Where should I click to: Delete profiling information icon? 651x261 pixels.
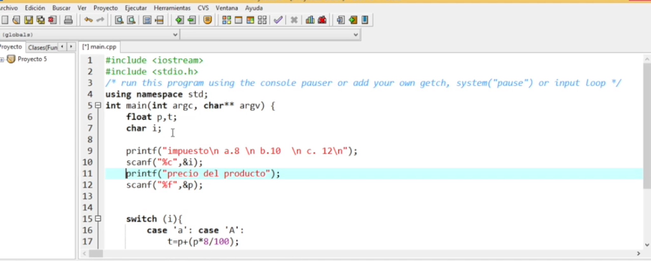click(x=322, y=20)
